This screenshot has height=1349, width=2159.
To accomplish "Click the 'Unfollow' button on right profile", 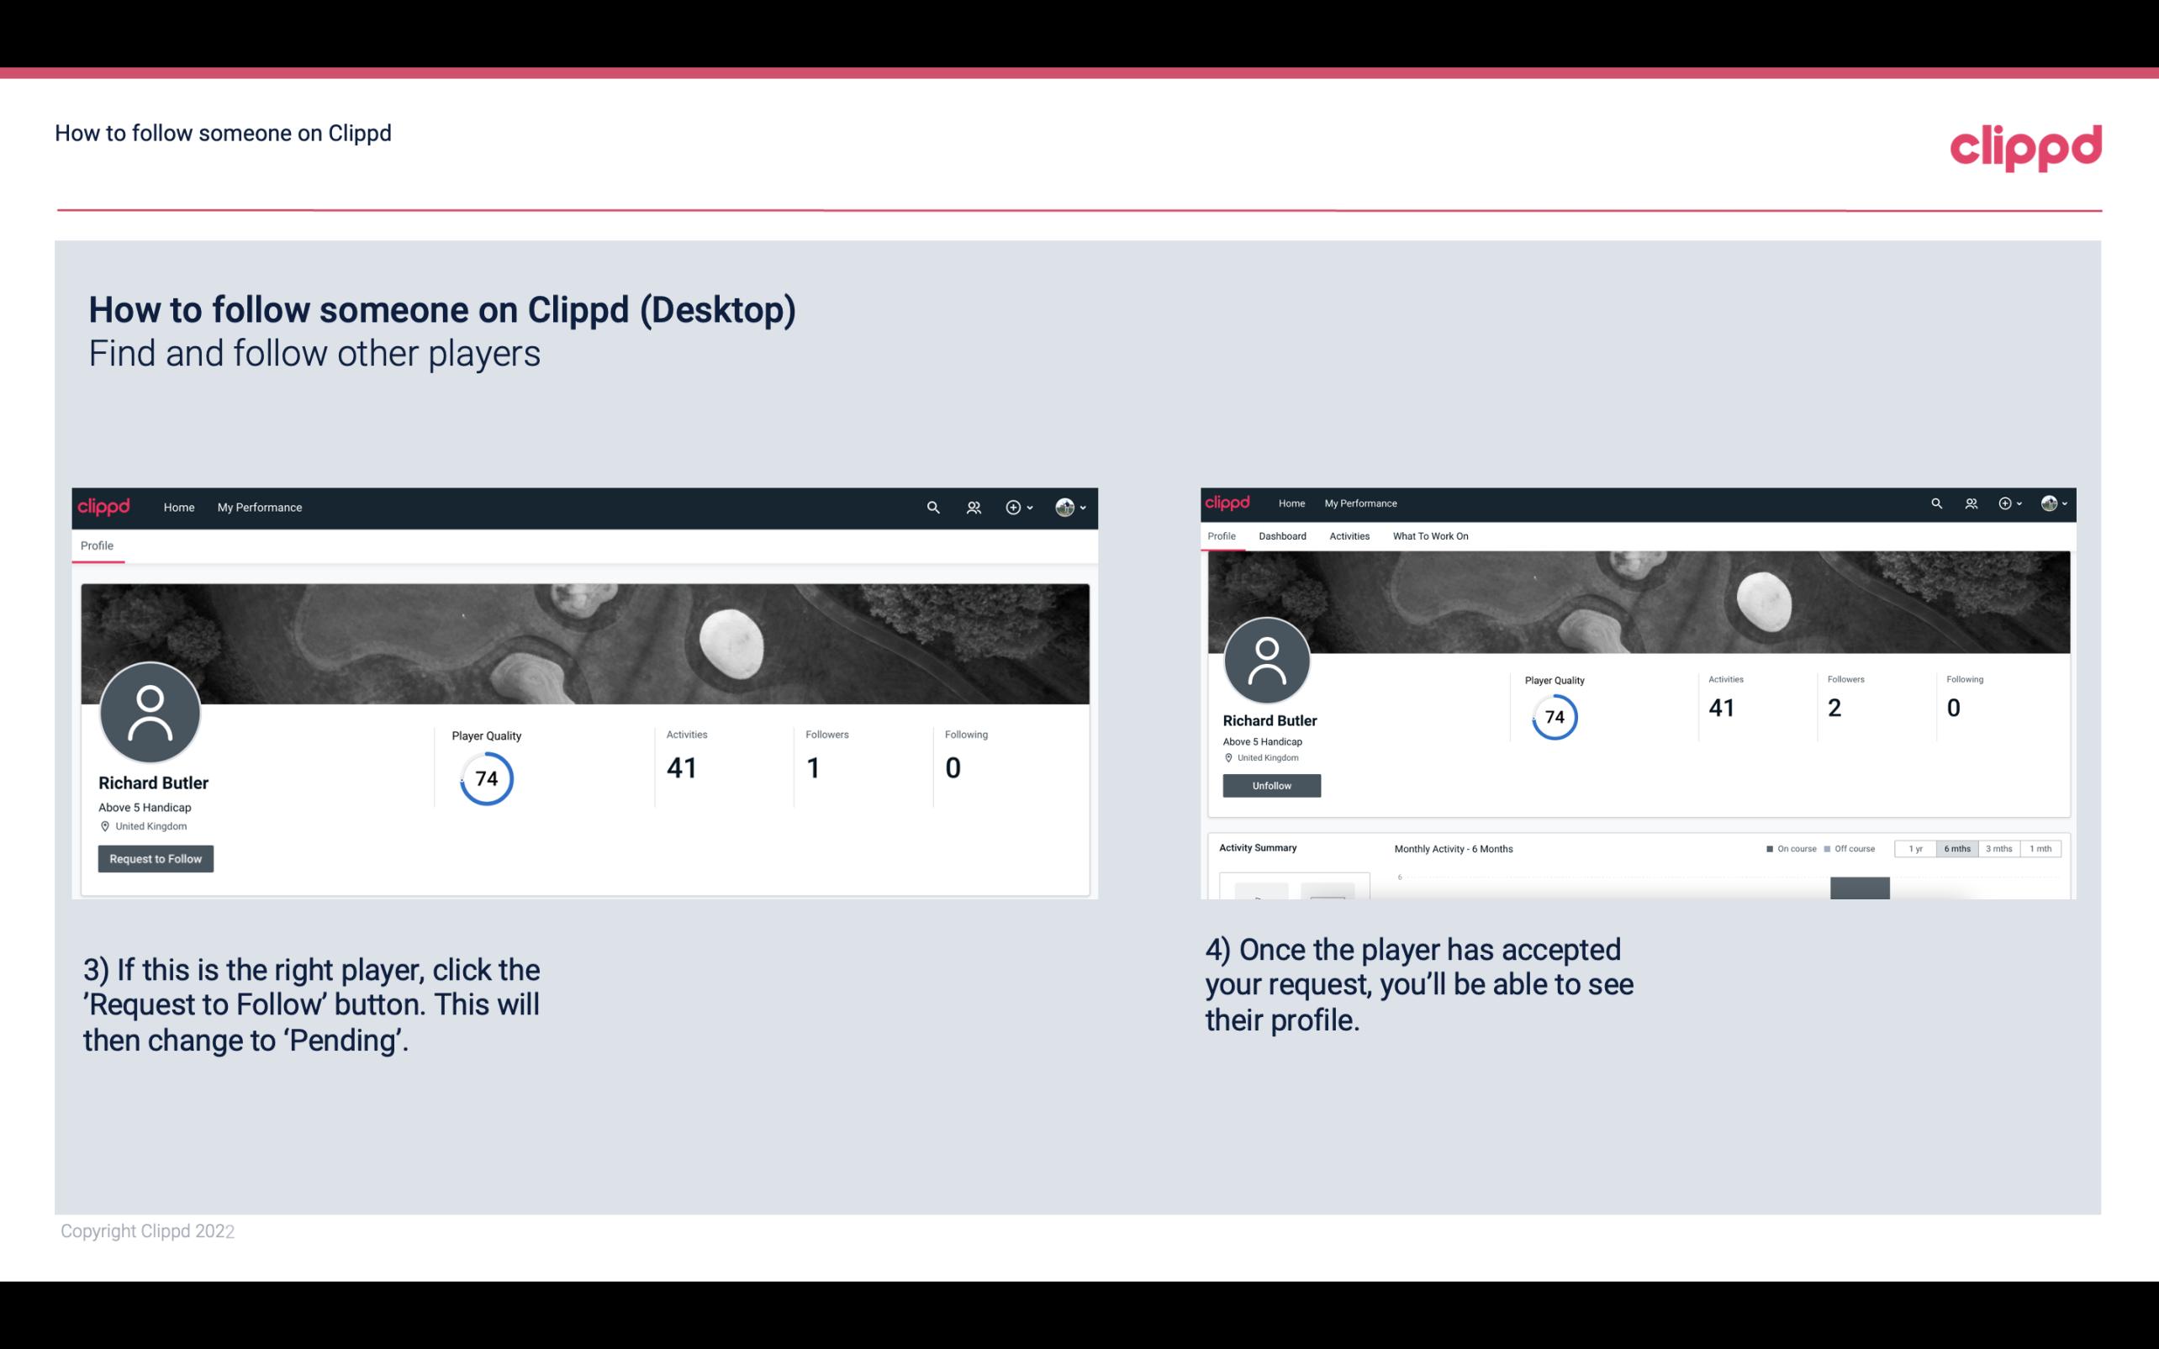I will (x=1271, y=785).
